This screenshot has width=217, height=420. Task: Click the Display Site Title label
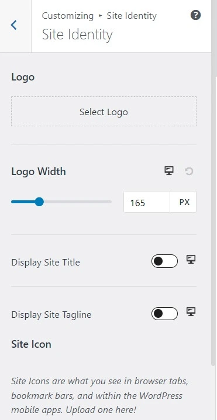point(46,262)
